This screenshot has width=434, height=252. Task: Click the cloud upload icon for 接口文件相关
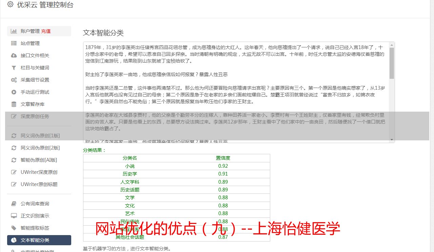[x=14, y=55]
